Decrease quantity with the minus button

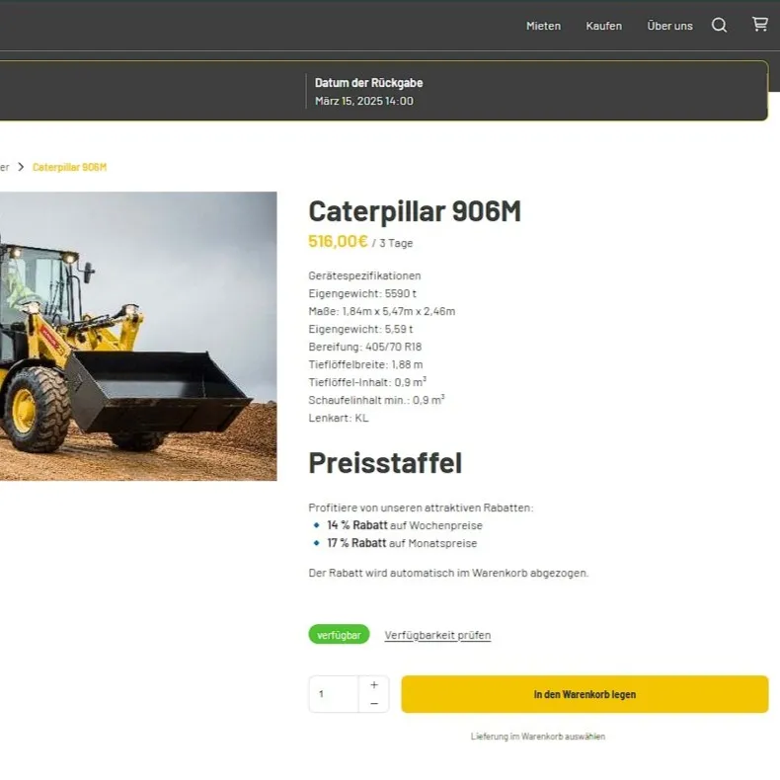click(x=374, y=703)
